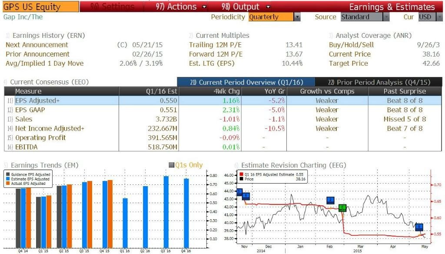Click the Gap Inc/The company name
The width and height of the screenshot is (445, 254).
23,17
